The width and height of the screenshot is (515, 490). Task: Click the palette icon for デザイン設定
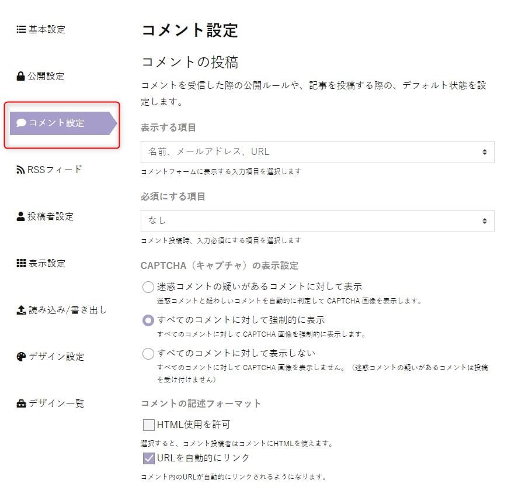(x=21, y=357)
